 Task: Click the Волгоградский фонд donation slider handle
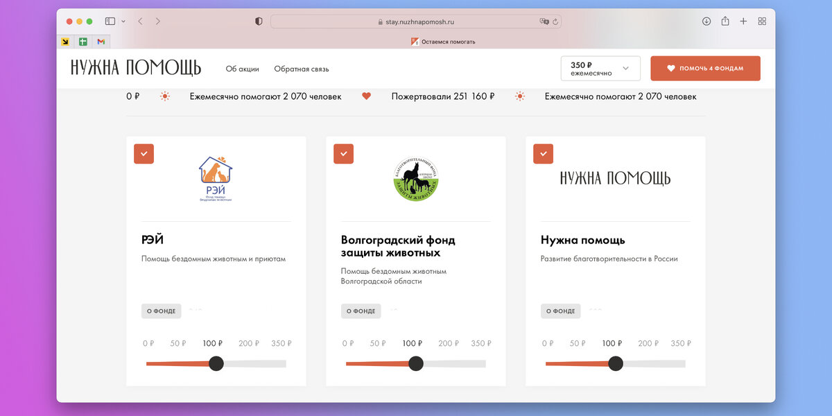pyautogui.click(x=416, y=363)
